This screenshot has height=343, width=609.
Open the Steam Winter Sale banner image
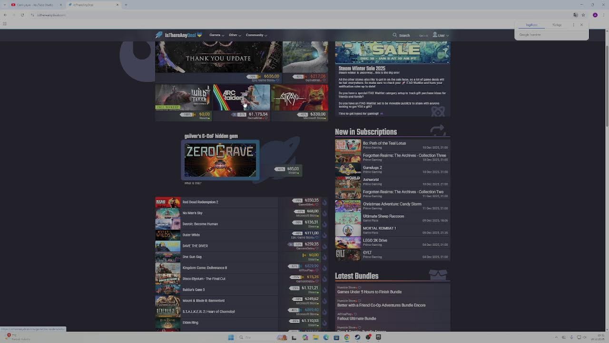click(392, 52)
